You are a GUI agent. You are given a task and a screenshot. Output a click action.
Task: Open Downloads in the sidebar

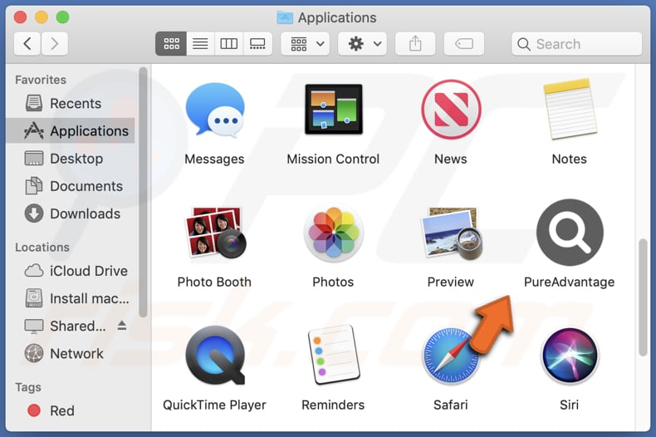tap(71, 214)
